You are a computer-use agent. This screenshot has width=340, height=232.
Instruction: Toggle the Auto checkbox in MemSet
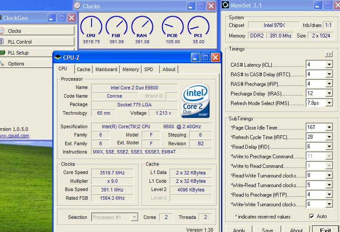click(x=312, y=216)
